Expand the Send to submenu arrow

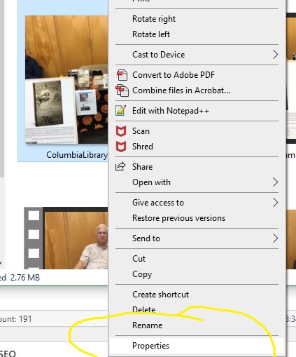pos(276,238)
